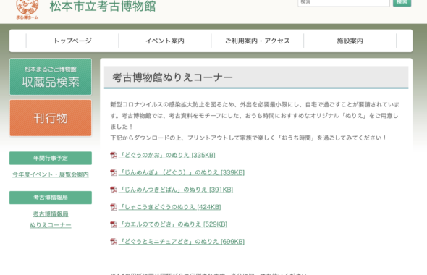Screen dimensions: 427x275
Task: Download the 「どぐうのかお」のぬりえ PDF
Action: (167, 155)
